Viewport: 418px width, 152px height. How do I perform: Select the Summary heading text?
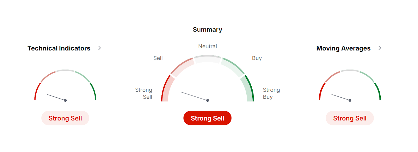(x=207, y=29)
